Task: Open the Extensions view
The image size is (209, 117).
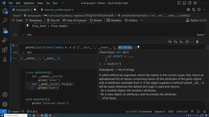Action: pyautogui.click(x=5, y=50)
